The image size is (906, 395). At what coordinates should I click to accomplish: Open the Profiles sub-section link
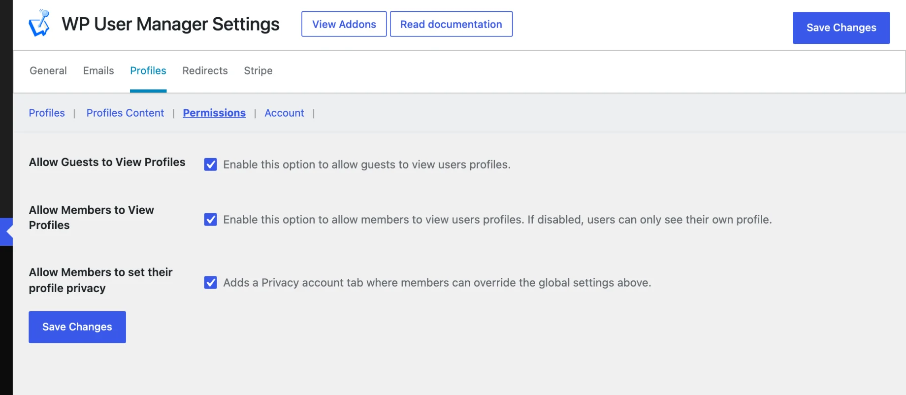47,113
